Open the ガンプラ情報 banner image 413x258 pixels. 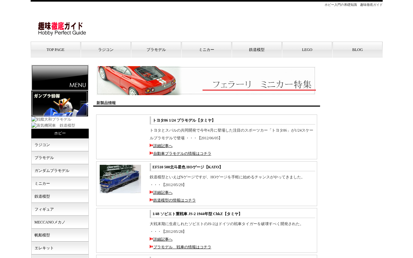(60, 104)
